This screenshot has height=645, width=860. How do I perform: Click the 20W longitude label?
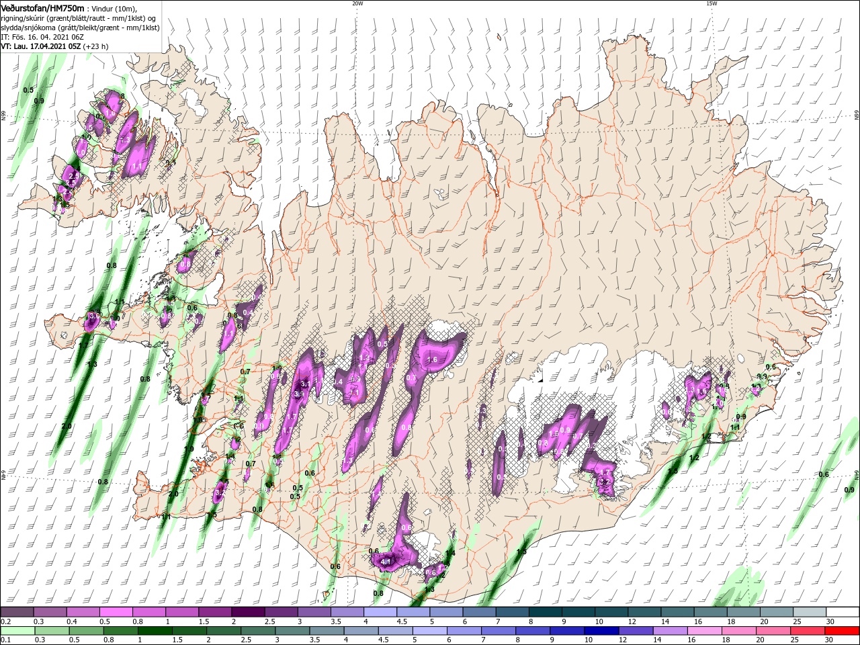point(357,3)
